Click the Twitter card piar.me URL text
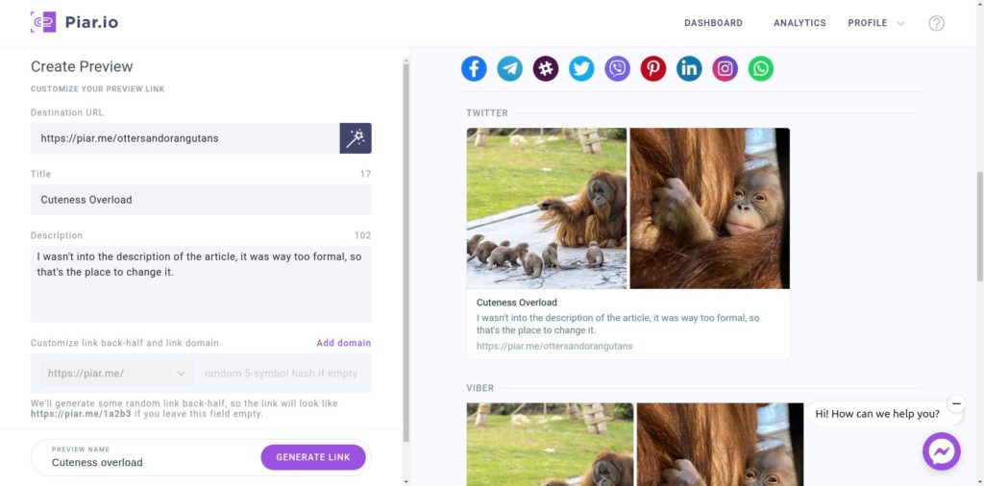The image size is (984, 486). click(x=554, y=346)
